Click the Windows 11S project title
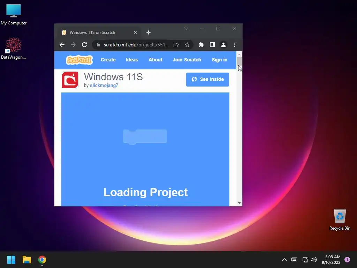 coord(113,77)
